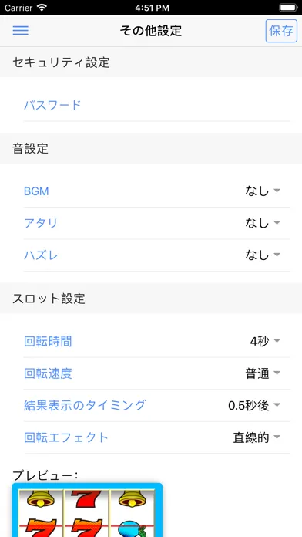Tap the bell symbol in right reel
This screenshot has width=302, height=537.
(132, 498)
